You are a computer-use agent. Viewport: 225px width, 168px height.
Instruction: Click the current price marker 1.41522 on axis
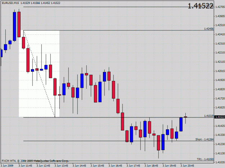point(220,117)
